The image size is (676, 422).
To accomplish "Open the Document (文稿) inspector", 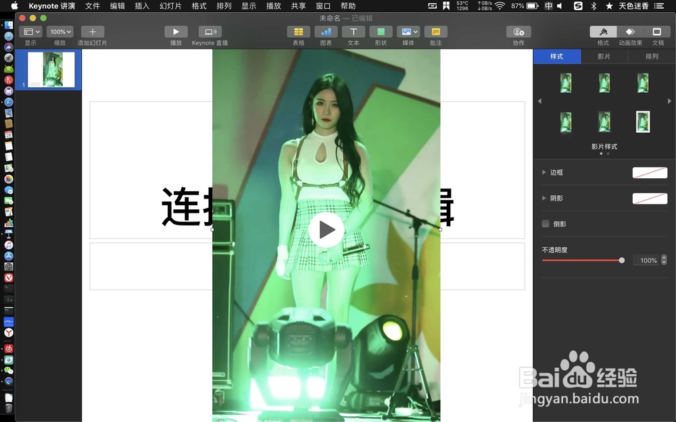I will point(657,32).
